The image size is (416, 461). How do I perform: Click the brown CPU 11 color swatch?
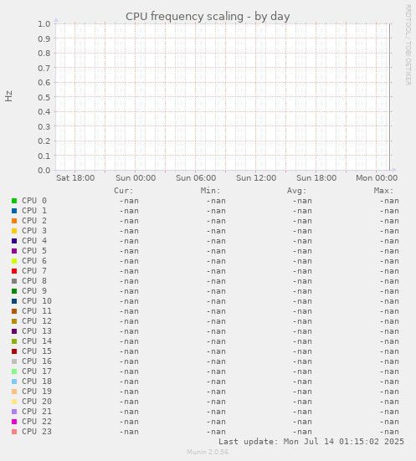click(14, 311)
